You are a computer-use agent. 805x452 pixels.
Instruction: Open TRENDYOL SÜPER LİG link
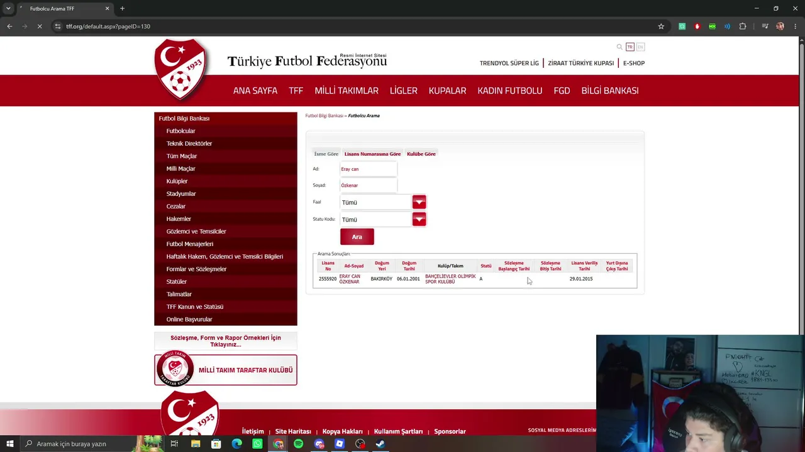pyautogui.click(x=509, y=63)
